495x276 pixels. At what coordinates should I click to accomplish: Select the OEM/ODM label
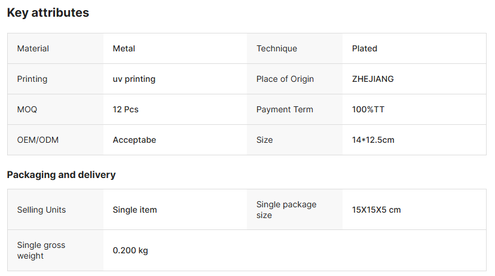(38, 140)
